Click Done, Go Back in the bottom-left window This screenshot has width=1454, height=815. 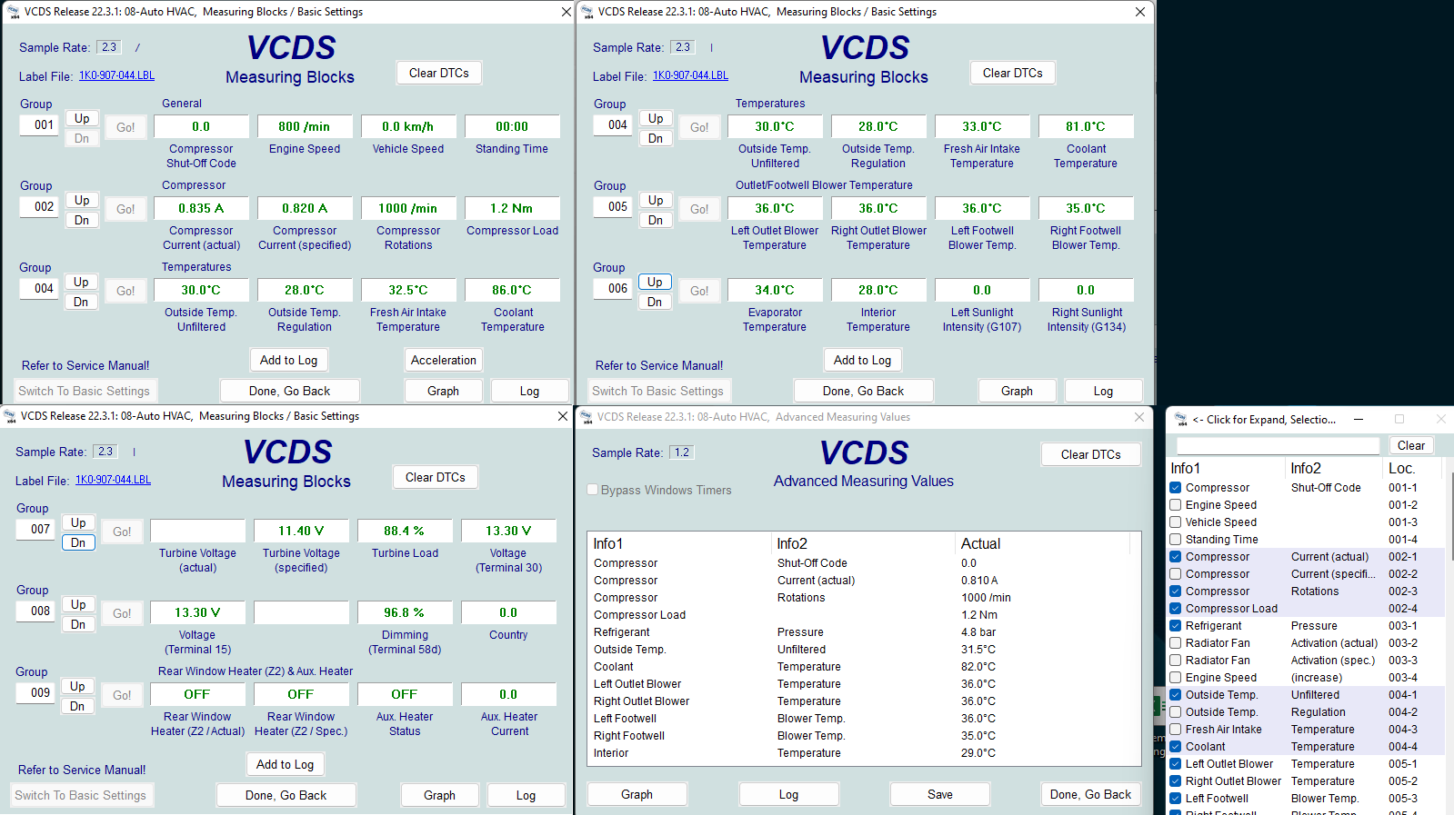[286, 795]
